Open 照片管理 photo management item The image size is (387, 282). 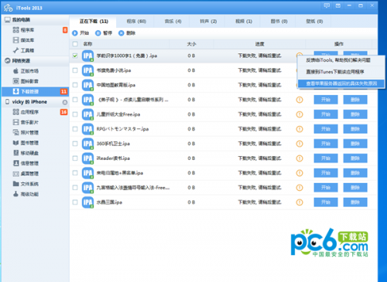(x=26, y=133)
